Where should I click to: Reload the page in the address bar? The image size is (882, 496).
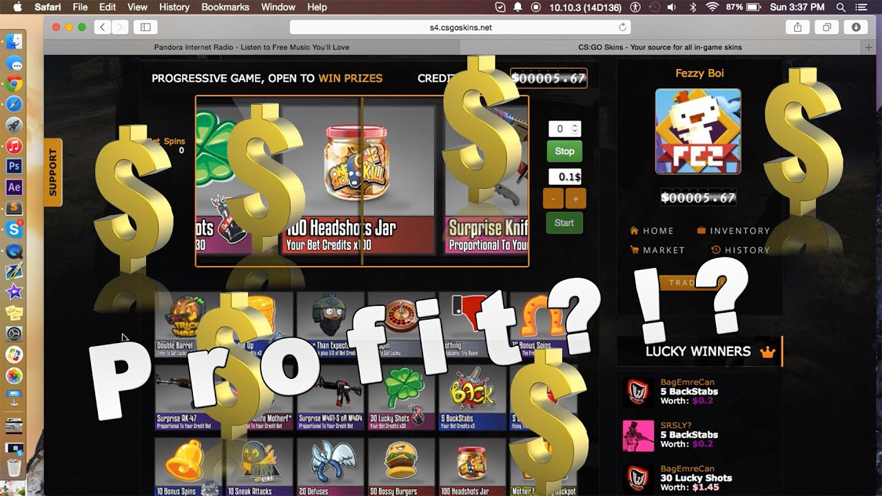(623, 28)
